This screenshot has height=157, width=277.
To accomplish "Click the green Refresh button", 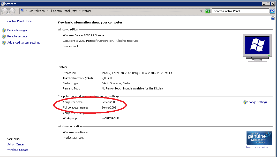I will point(208,11).
